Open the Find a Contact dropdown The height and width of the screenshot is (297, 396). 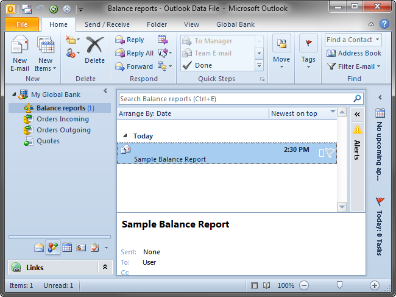coord(377,40)
